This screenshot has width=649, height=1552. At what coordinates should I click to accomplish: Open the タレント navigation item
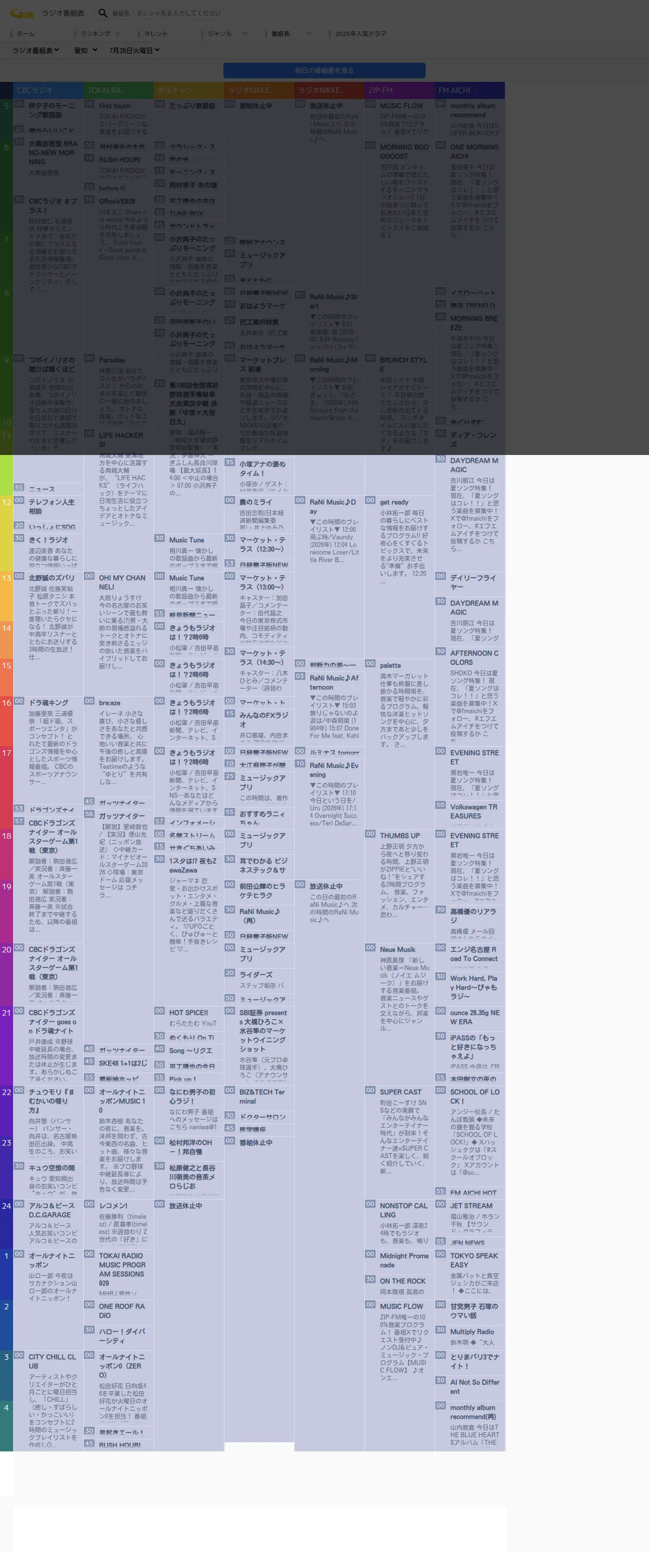click(x=156, y=34)
